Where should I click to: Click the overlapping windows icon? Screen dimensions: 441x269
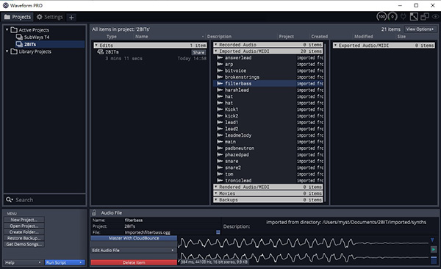click(x=425, y=17)
